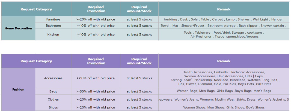Image resolution: width=291 pixels, height=112 pixels.
Task: Click the teal Request Category header
Action: tap(36, 9)
